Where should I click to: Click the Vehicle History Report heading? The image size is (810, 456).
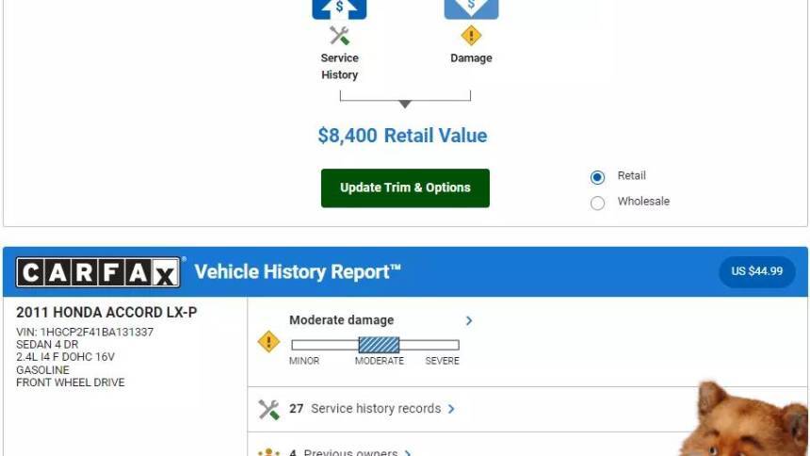click(298, 272)
